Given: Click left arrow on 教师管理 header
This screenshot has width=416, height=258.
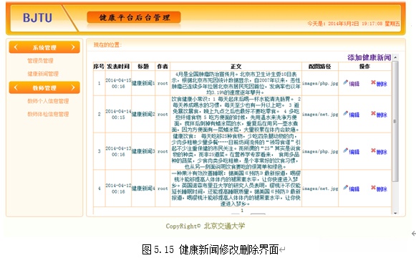Looking at the screenshot, I should pos(15,87).
